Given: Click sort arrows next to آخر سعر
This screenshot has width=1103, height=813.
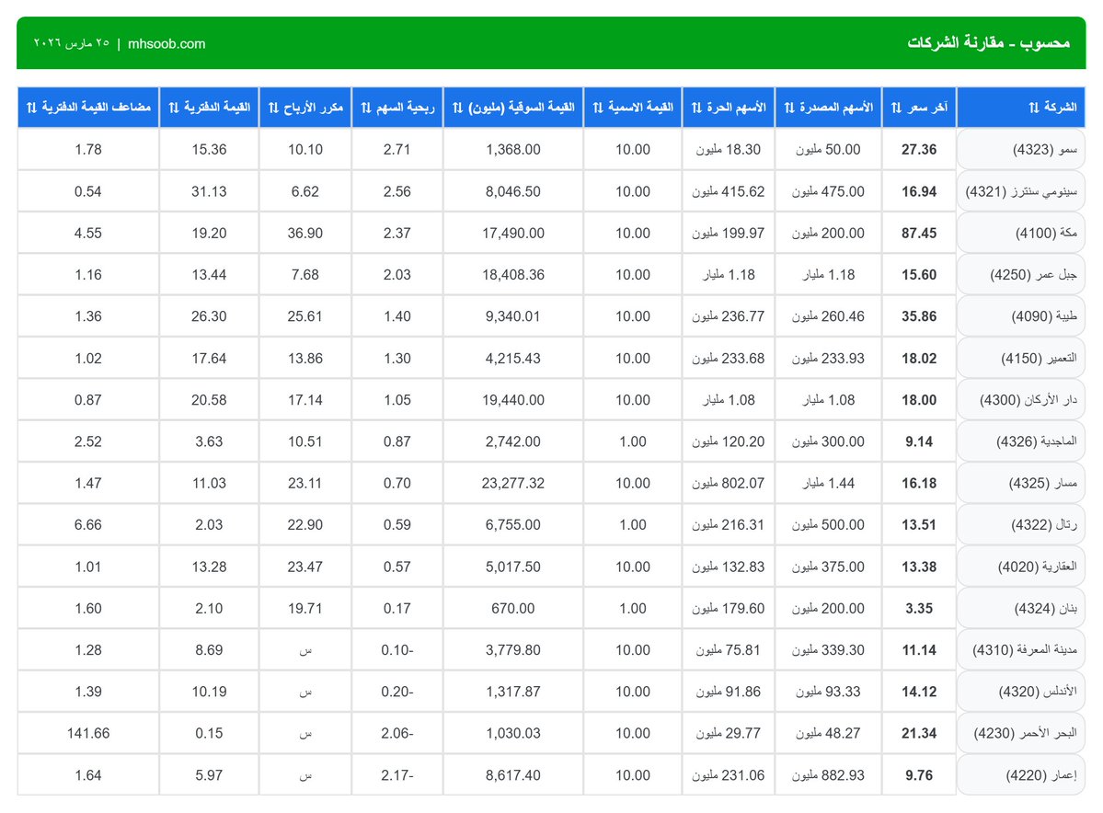Looking at the screenshot, I should [896, 108].
